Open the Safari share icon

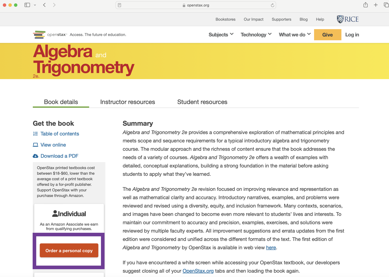[365, 5]
